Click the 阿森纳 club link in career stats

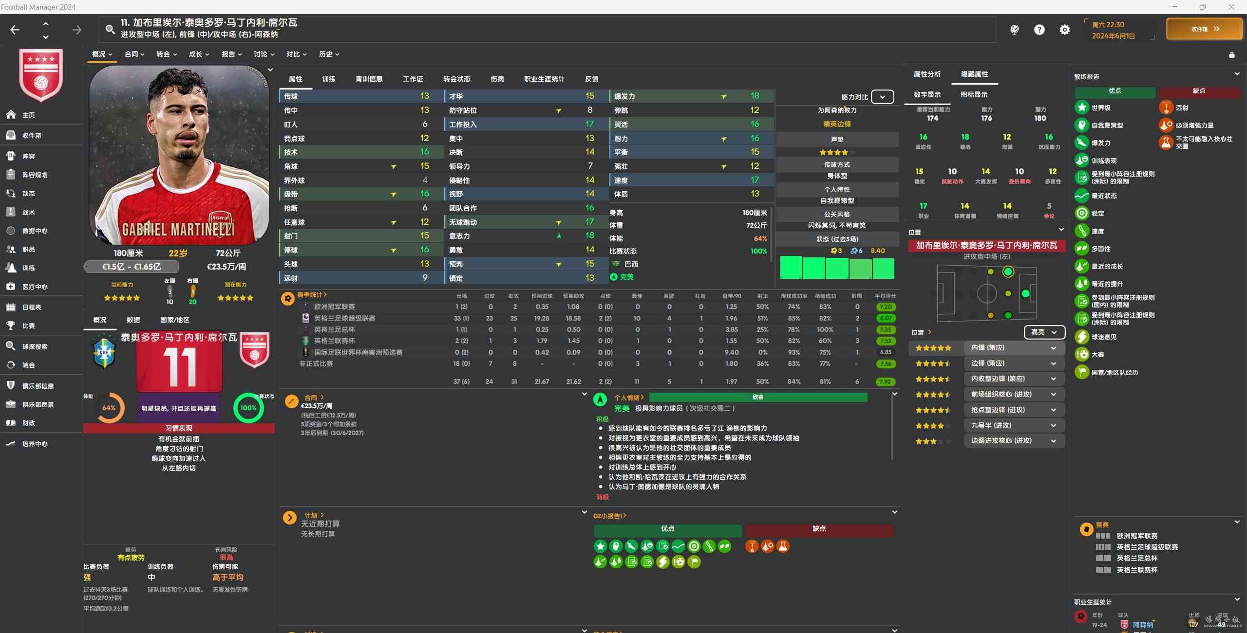tap(1143, 625)
